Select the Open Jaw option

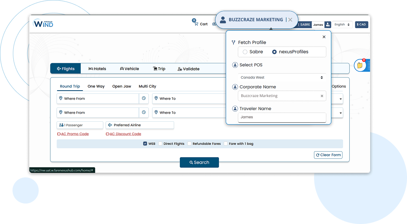click(x=121, y=86)
